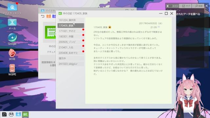Click the lock icon beside entry title

click(x=110, y=27)
